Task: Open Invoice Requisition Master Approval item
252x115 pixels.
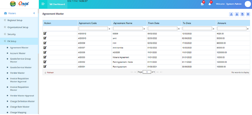Action: 19,80
